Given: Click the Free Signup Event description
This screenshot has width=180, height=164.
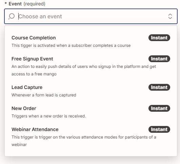Looking at the screenshot, I should tap(84, 70).
